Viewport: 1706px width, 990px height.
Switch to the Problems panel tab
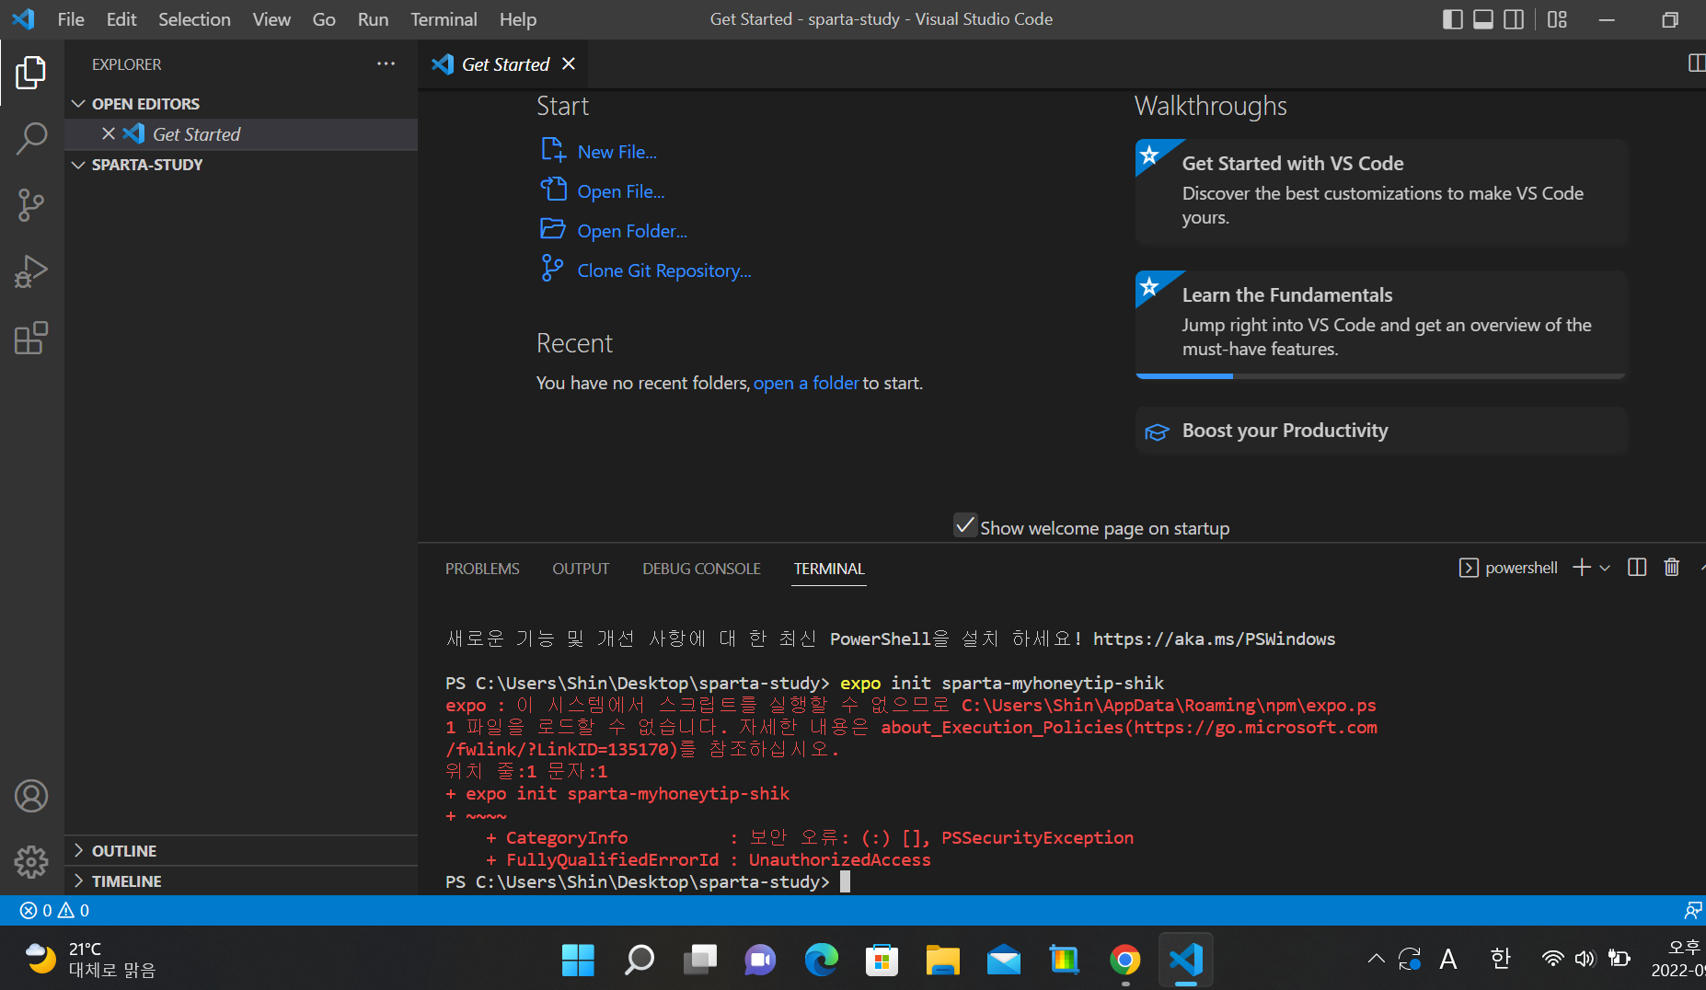[x=482, y=569]
